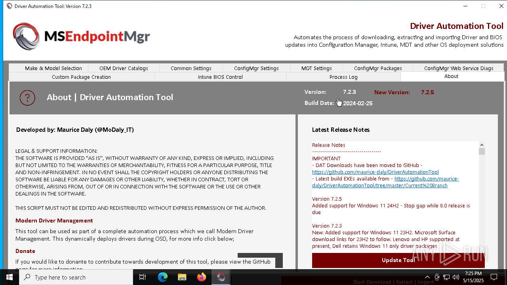Open the maurice-daly/DriverAutomationTool GitHub link
507x285 pixels.
[x=375, y=172]
